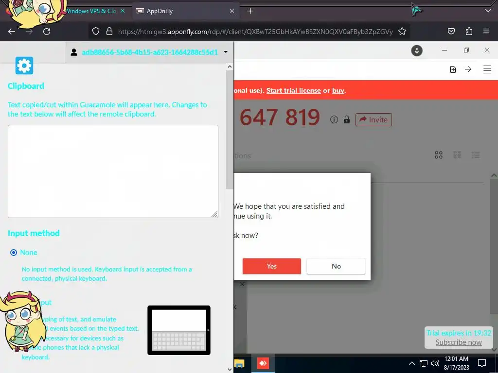Click the URL address bar
The image size is (498, 373).
point(255,32)
